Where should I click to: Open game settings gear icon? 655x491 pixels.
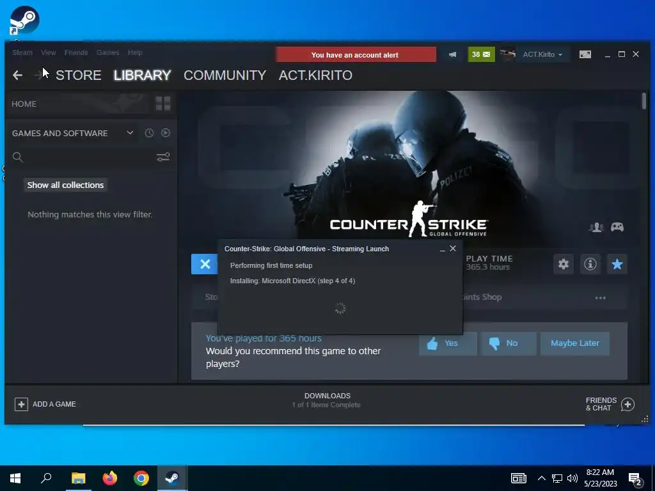[x=563, y=264]
